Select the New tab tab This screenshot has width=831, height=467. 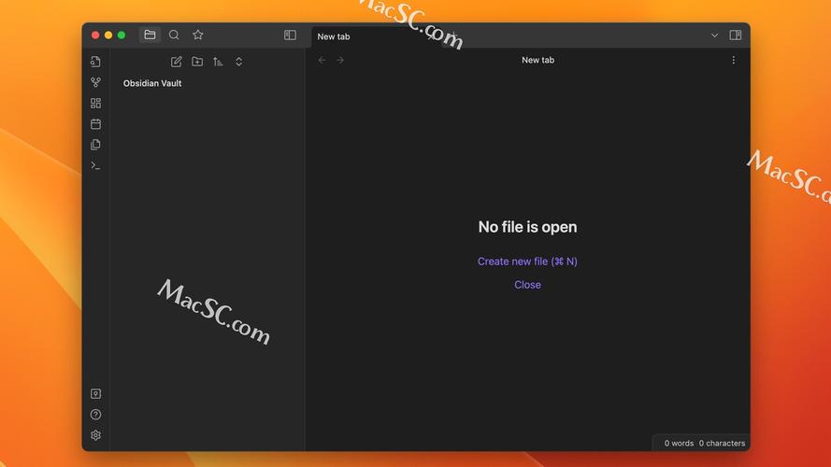(377, 36)
